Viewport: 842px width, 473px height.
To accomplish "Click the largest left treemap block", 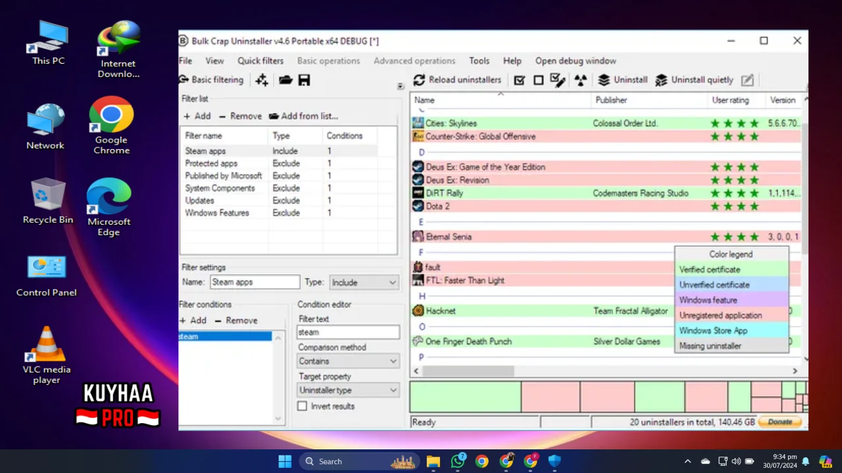I will click(465, 396).
